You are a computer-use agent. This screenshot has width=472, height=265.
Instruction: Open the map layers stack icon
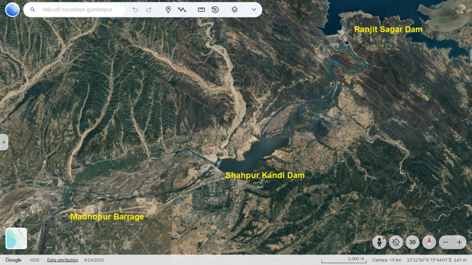pyautogui.click(x=235, y=10)
